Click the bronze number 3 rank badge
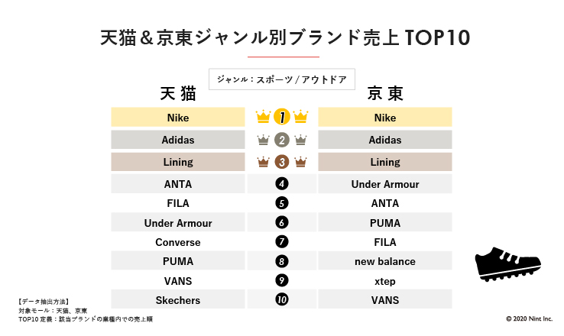This screenshot has height=336, width=564. (x=282, y=162)
